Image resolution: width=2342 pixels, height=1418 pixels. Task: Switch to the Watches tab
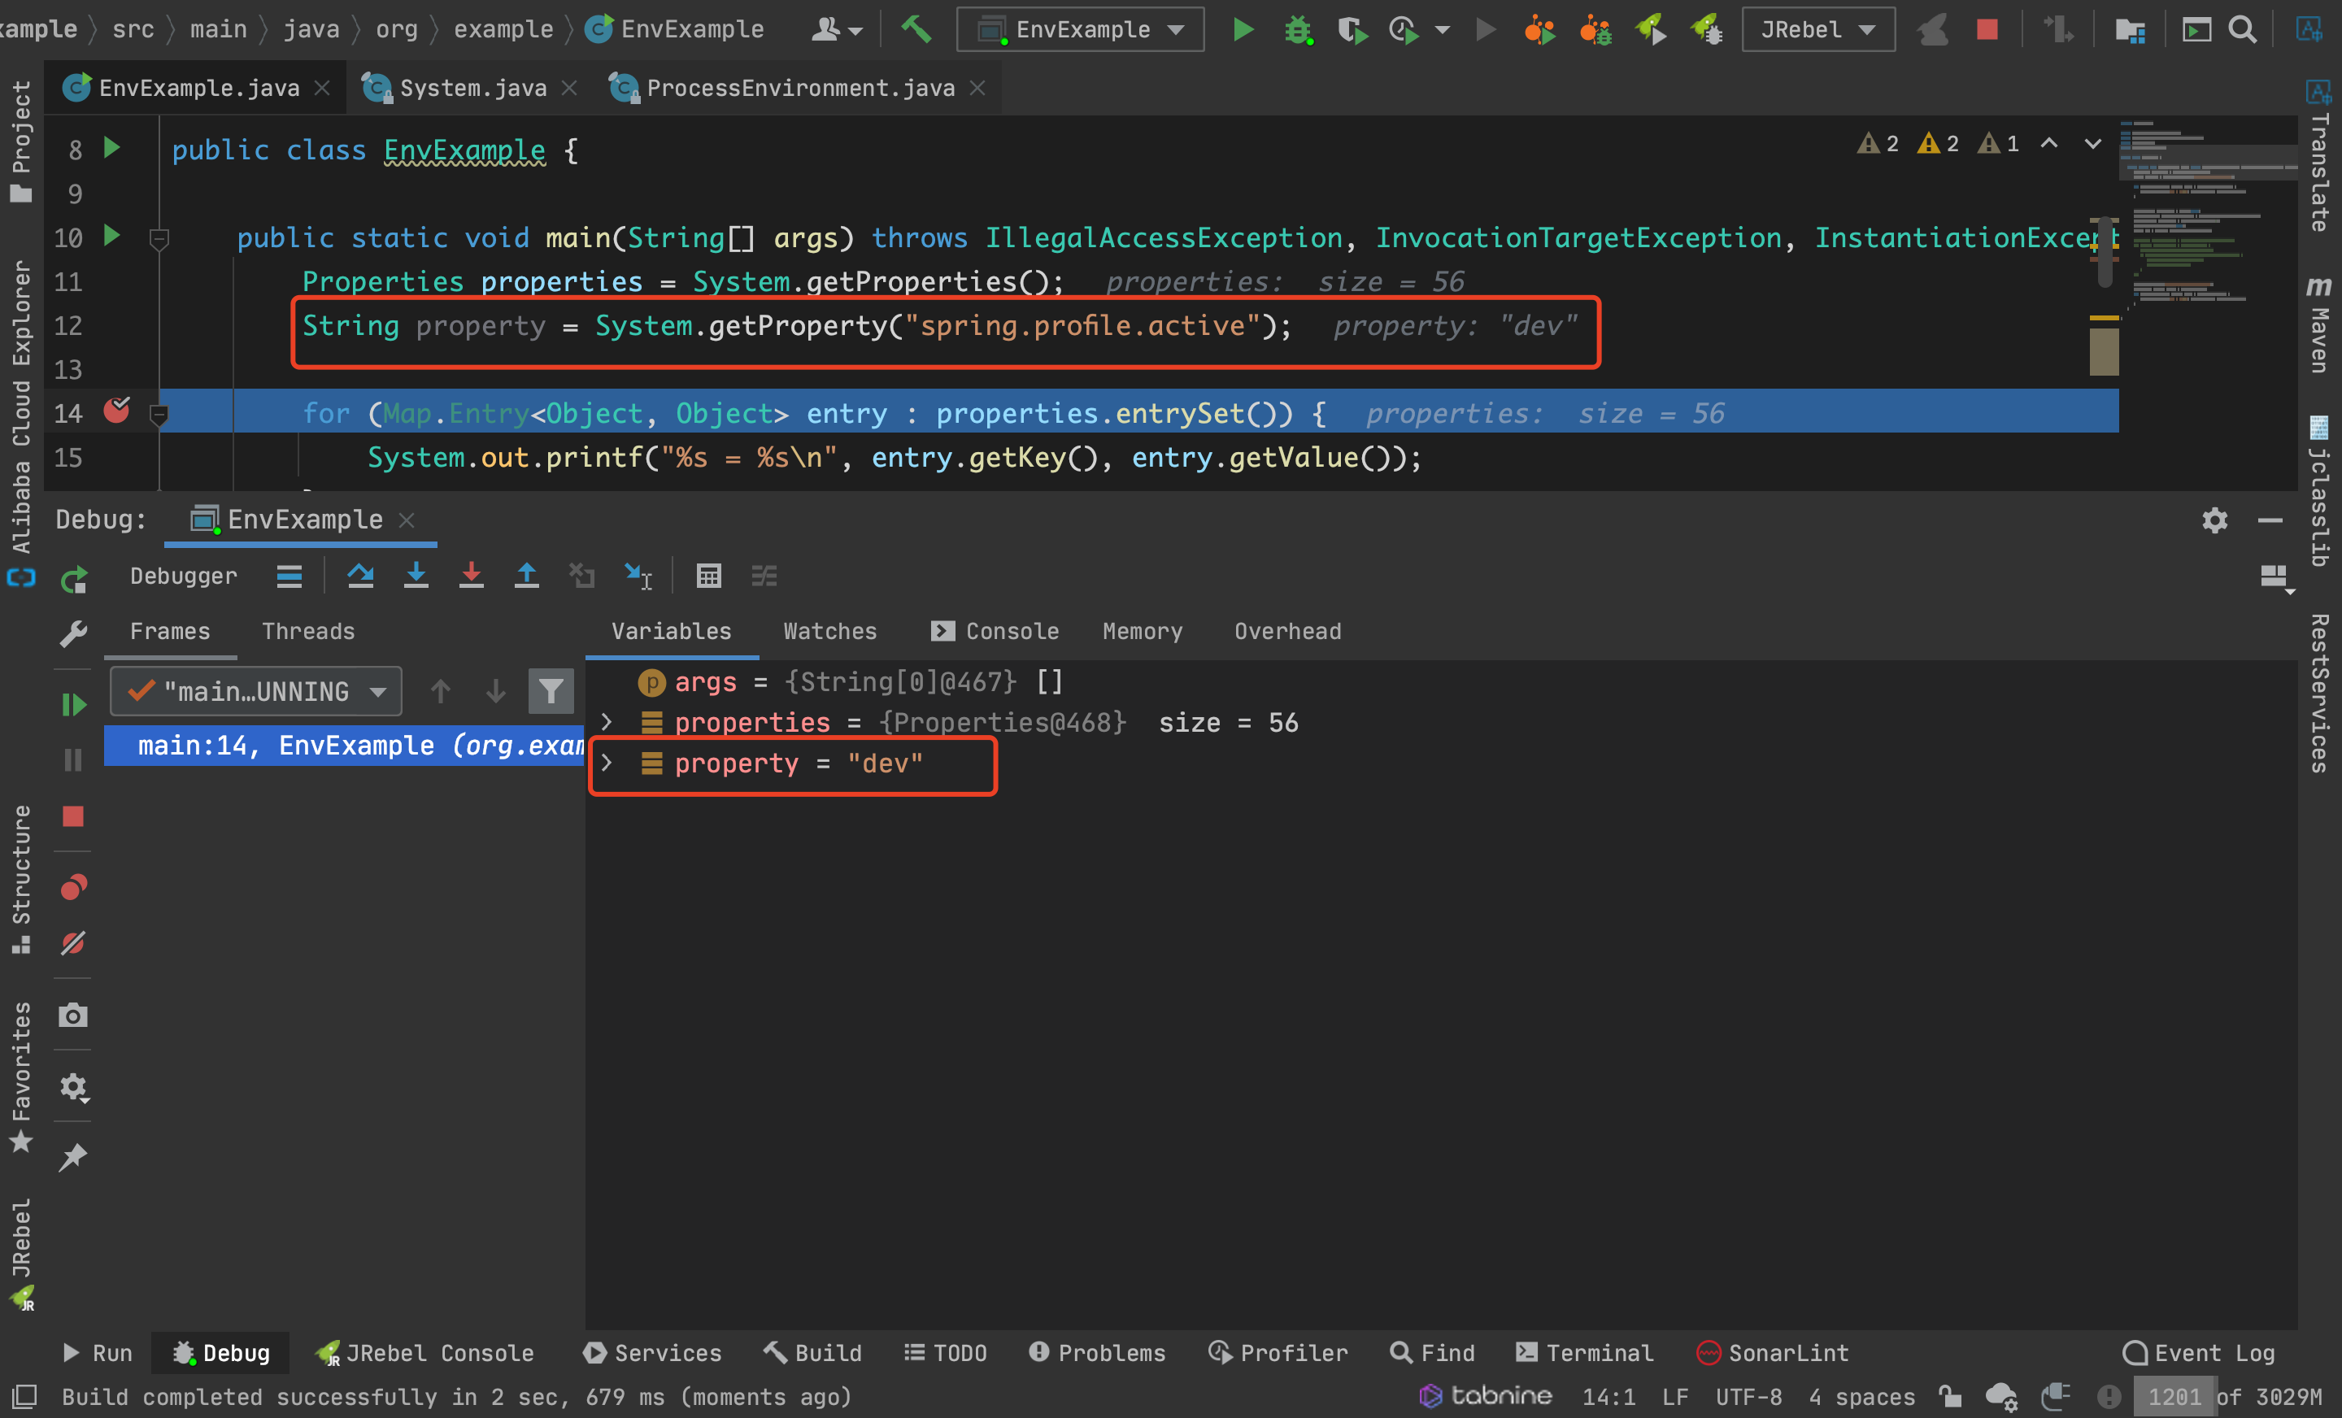829,631
